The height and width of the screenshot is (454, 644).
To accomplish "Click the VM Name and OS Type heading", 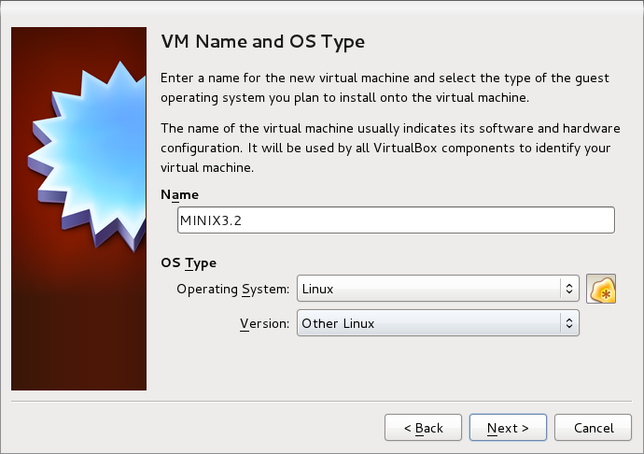I will [263, 41].
